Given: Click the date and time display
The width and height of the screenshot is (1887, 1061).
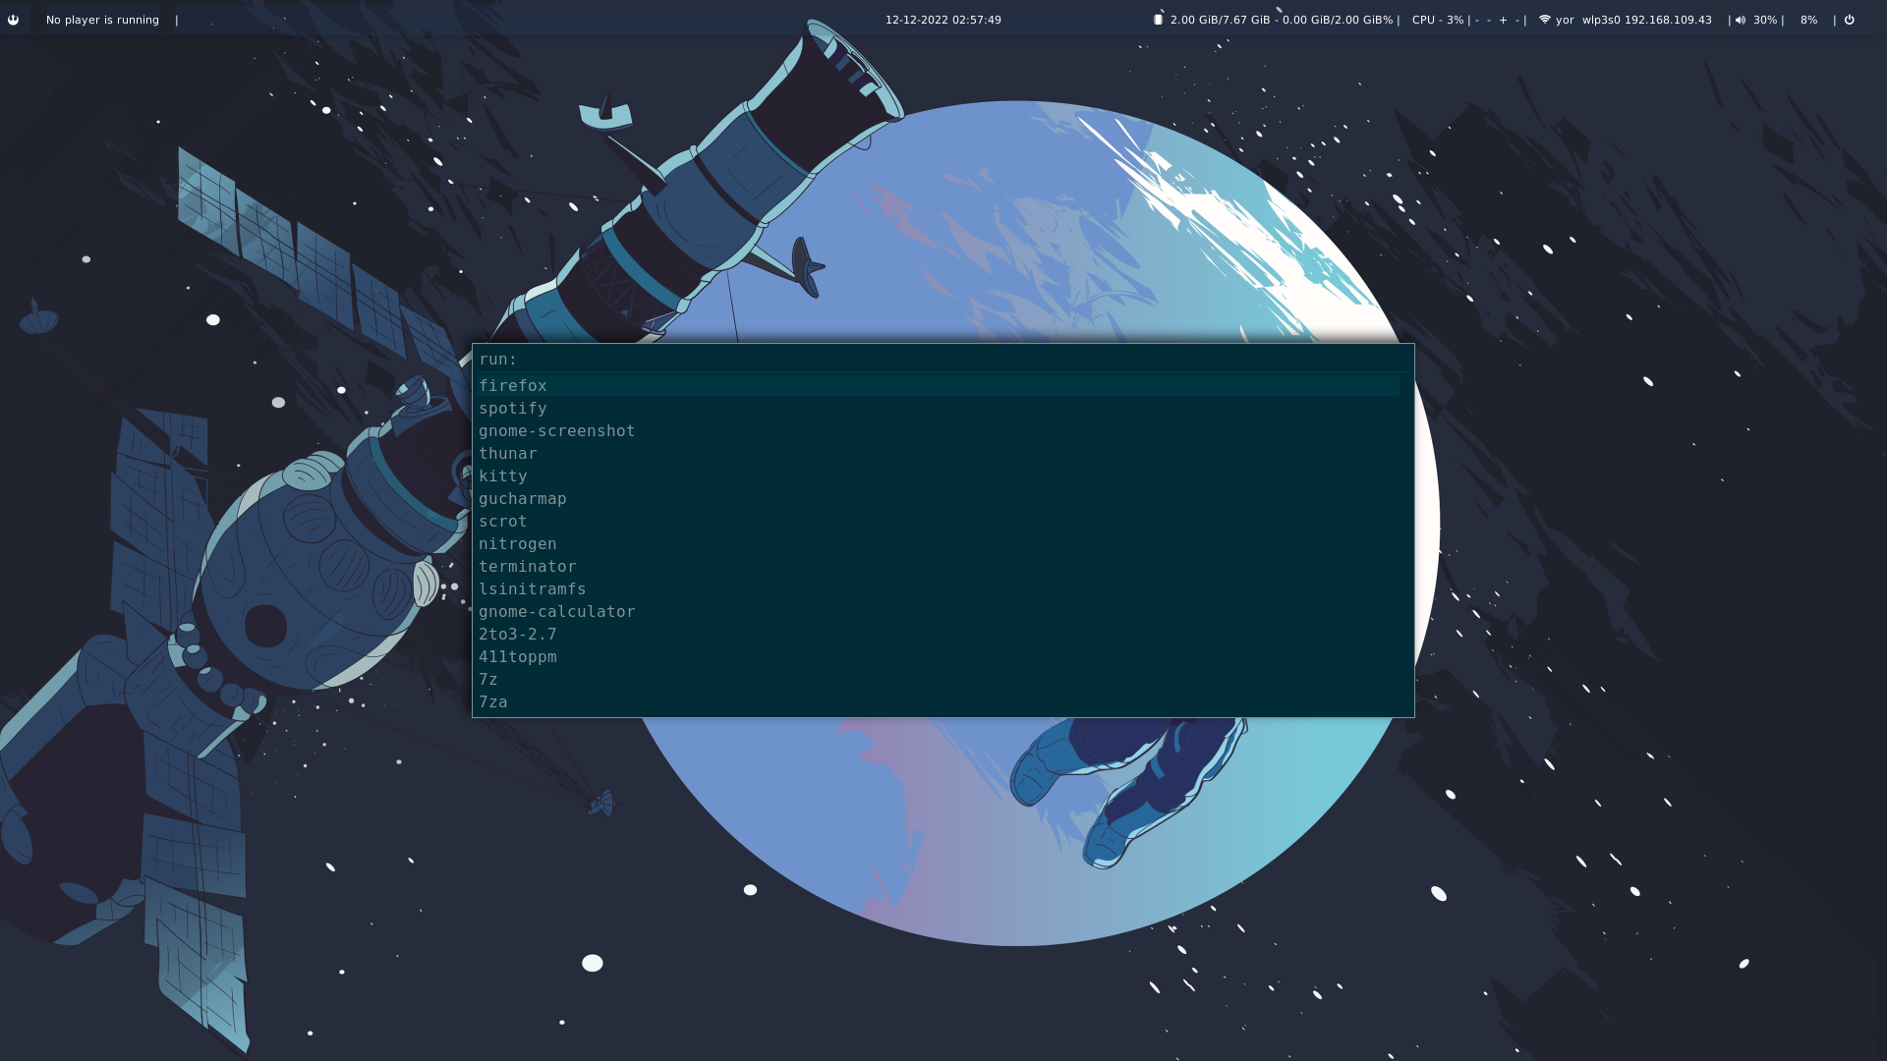Looking at the screenshot, I should [x=943, y=20].
